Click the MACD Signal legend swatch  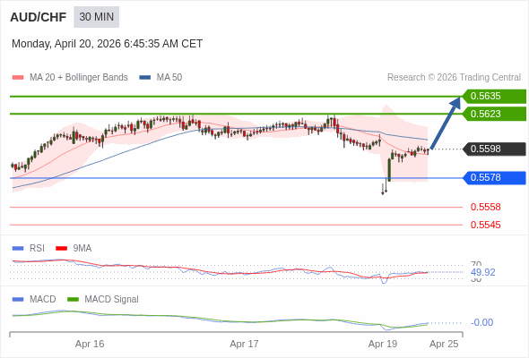pyautogui.click(x=73, y=300)
